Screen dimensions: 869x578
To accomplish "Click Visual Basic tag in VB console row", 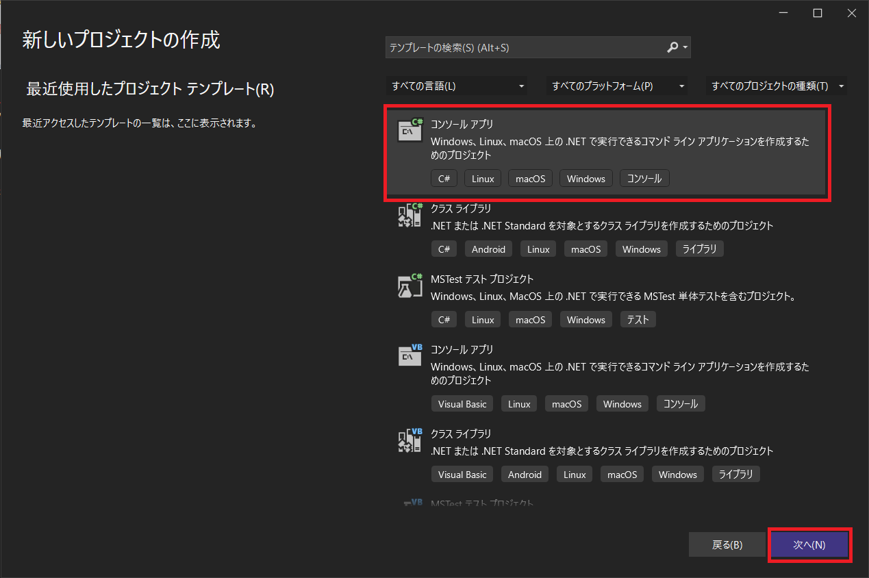I will tap(463, 404).
